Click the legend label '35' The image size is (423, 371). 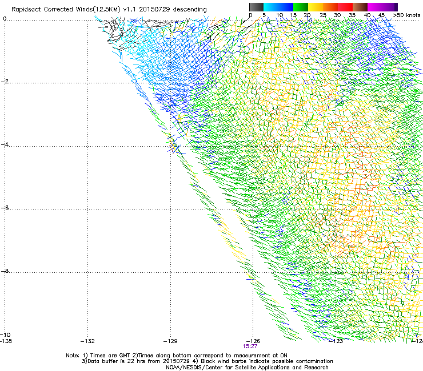(352, 15)
